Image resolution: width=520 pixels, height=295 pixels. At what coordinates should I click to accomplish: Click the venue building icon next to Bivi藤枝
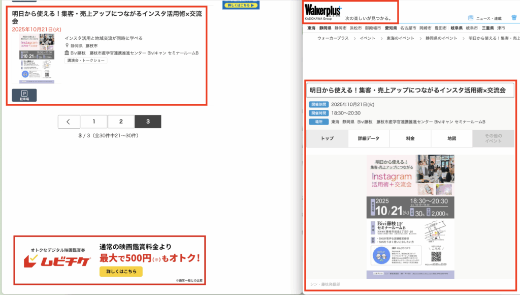(67, 53)
